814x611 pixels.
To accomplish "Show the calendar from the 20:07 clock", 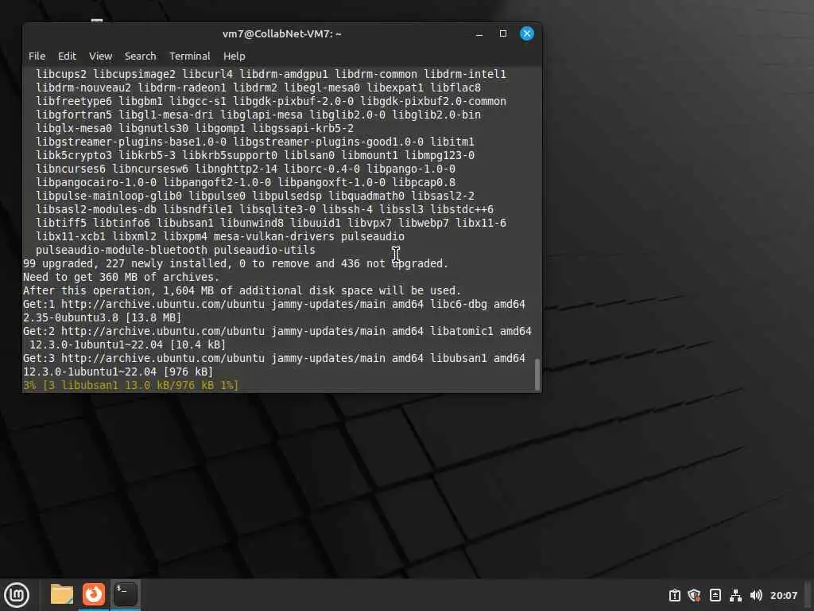I will [783, 595].
